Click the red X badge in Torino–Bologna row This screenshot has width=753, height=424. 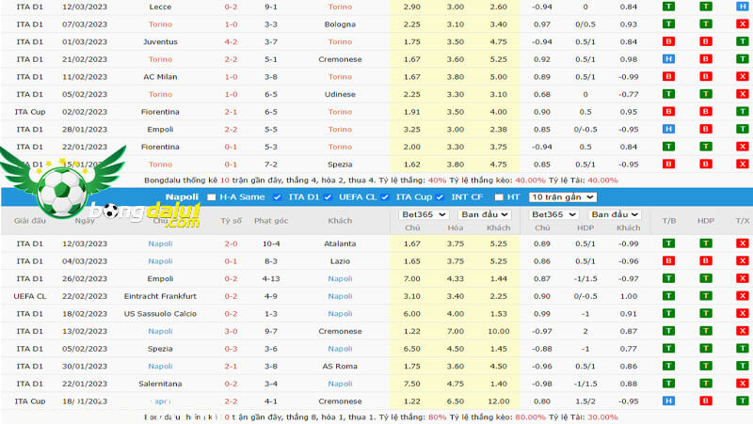click(x=743, y=24)
